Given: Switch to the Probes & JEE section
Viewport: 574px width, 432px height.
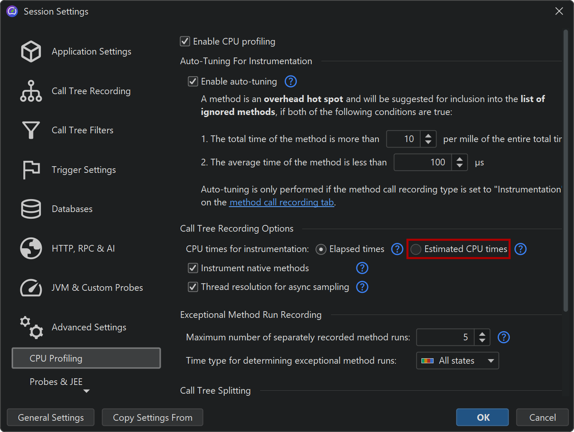Looking at the screenshot, I should coord(56,382).
